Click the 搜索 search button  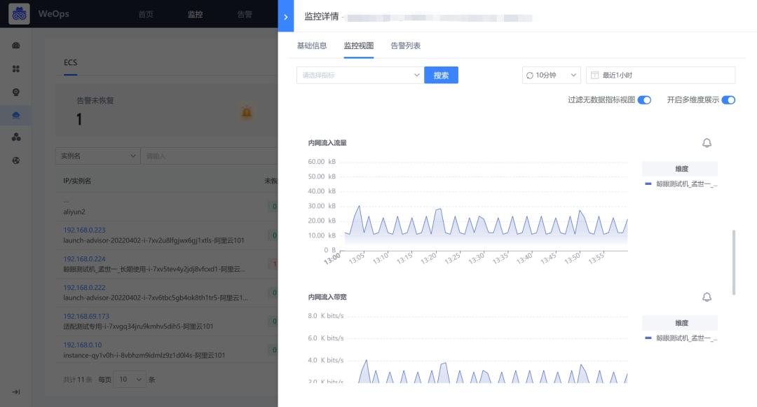pos(441,75)
